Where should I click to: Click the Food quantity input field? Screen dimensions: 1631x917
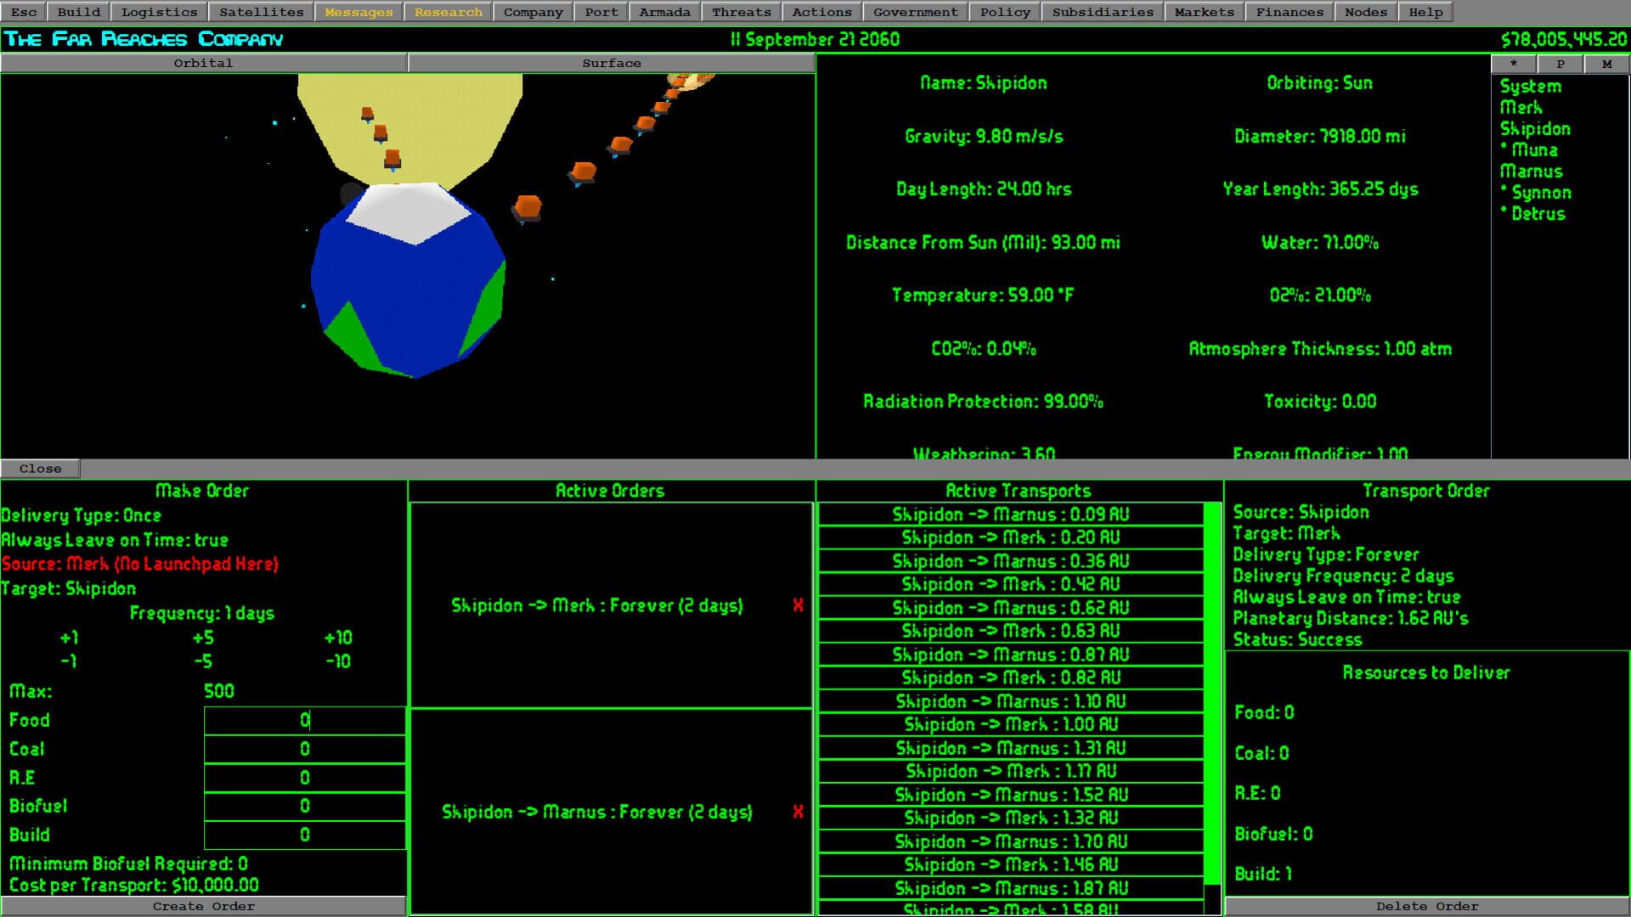pyautogui.click(x=304, y=720)
